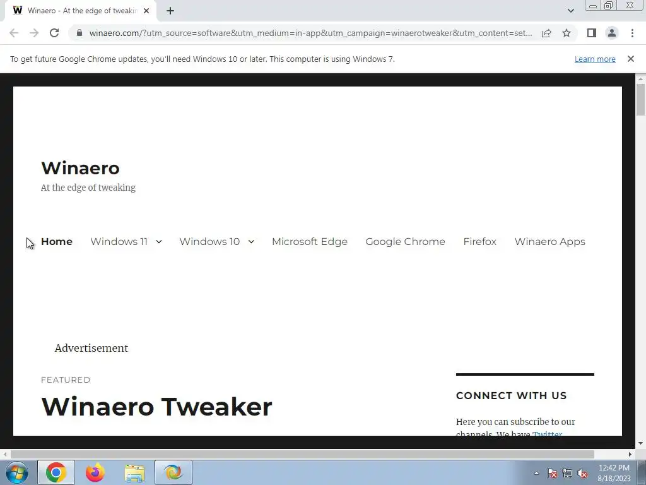Open the Chrome side panel icon
Viewport: 646px width, 485px height.
(592, 33)
